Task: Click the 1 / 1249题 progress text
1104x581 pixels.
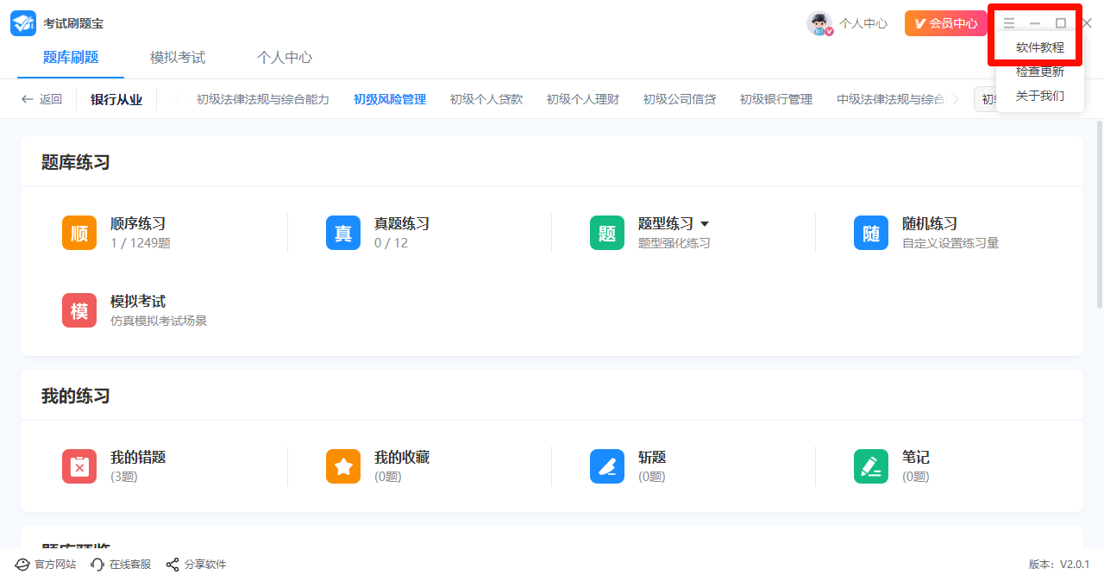Action: pos(141,243)
